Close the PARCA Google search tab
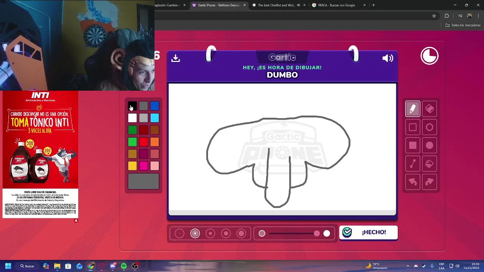This screenshot has height=272, width=484. click(x=365, y=5)
